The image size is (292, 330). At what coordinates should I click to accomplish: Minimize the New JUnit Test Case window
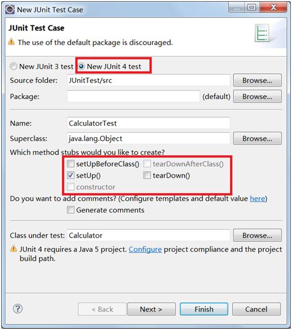[x=237, y=7]
